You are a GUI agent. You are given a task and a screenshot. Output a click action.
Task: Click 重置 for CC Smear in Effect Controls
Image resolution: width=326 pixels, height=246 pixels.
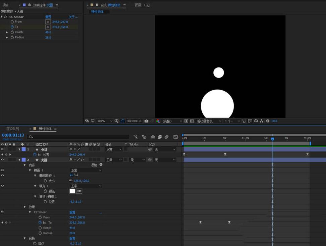coord(48,17)
